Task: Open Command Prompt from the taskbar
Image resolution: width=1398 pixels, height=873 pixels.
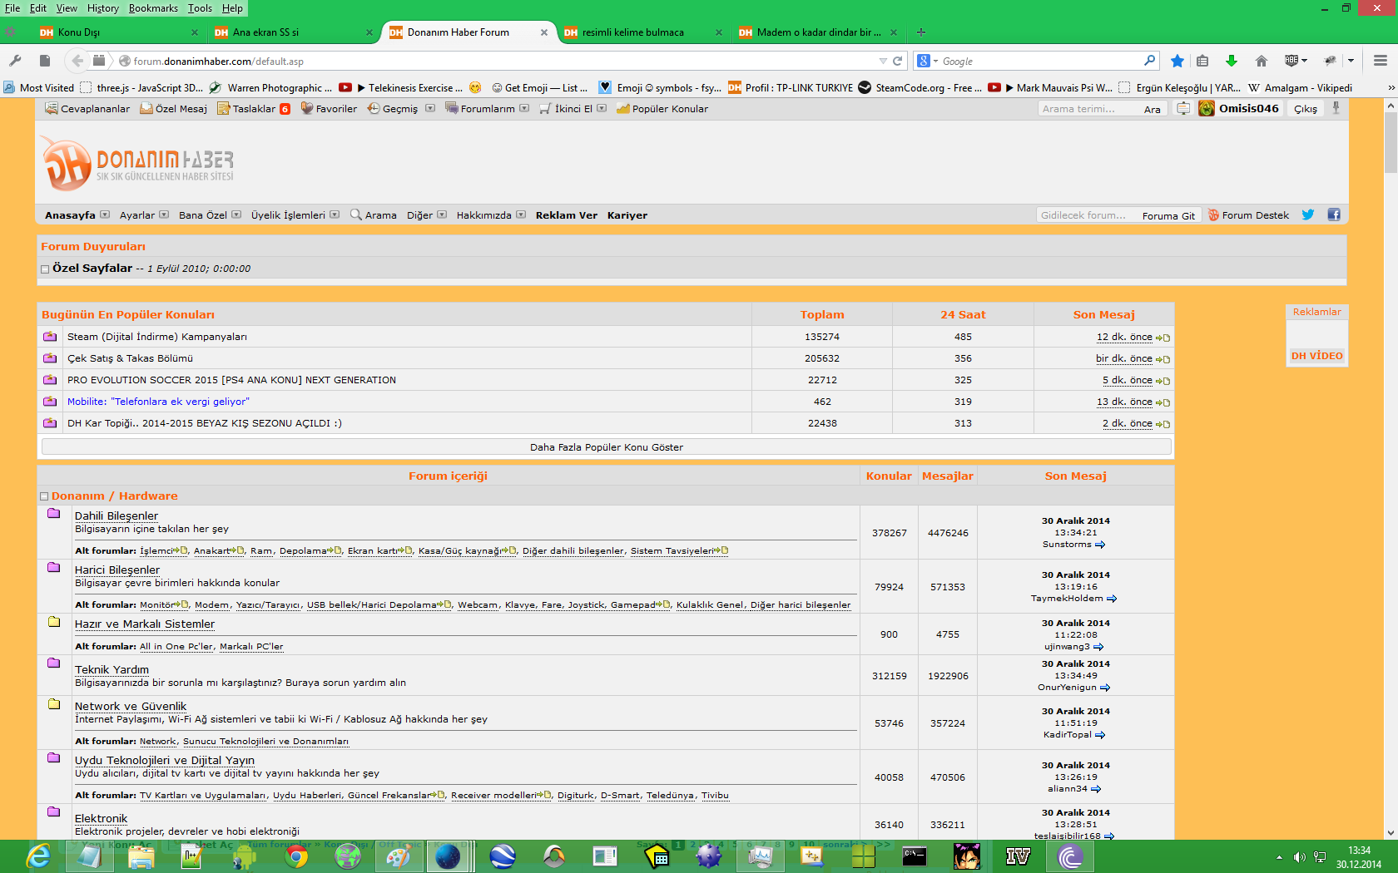Action: (915, 856)
